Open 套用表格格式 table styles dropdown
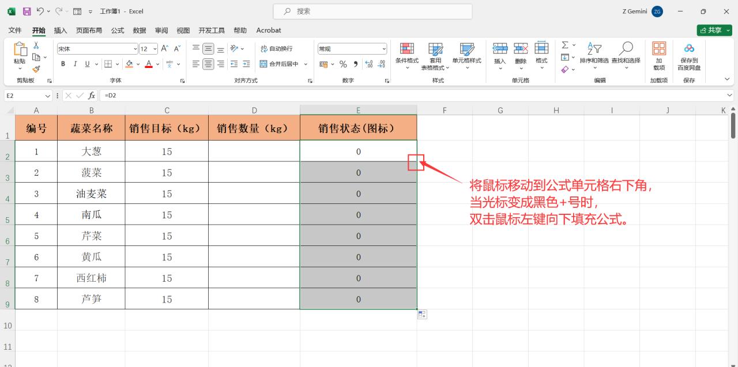The height and width of the screenshot is (367, 738). [435, 56]
